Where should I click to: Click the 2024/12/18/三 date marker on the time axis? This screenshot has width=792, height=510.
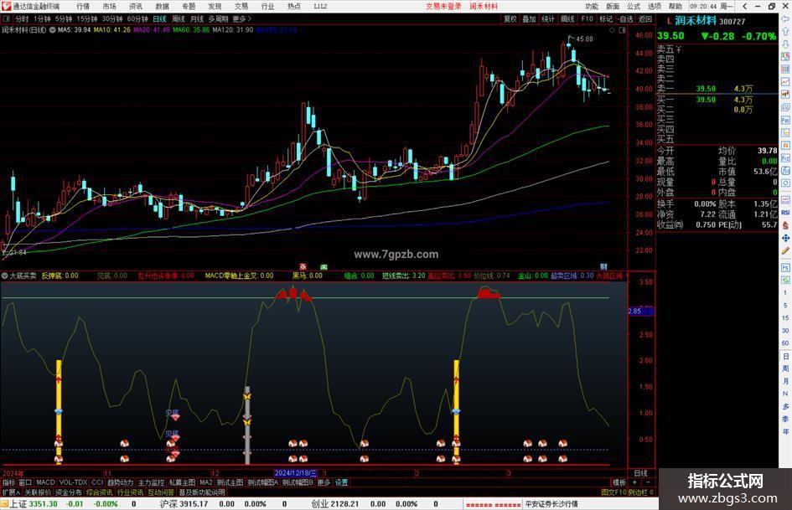(x=296, y=474)
